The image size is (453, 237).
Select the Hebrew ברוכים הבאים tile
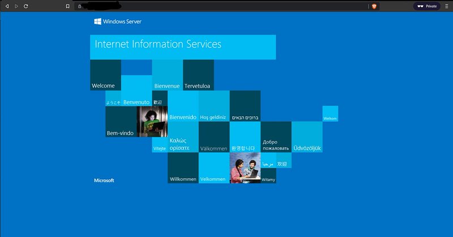(x=245, y=106)
